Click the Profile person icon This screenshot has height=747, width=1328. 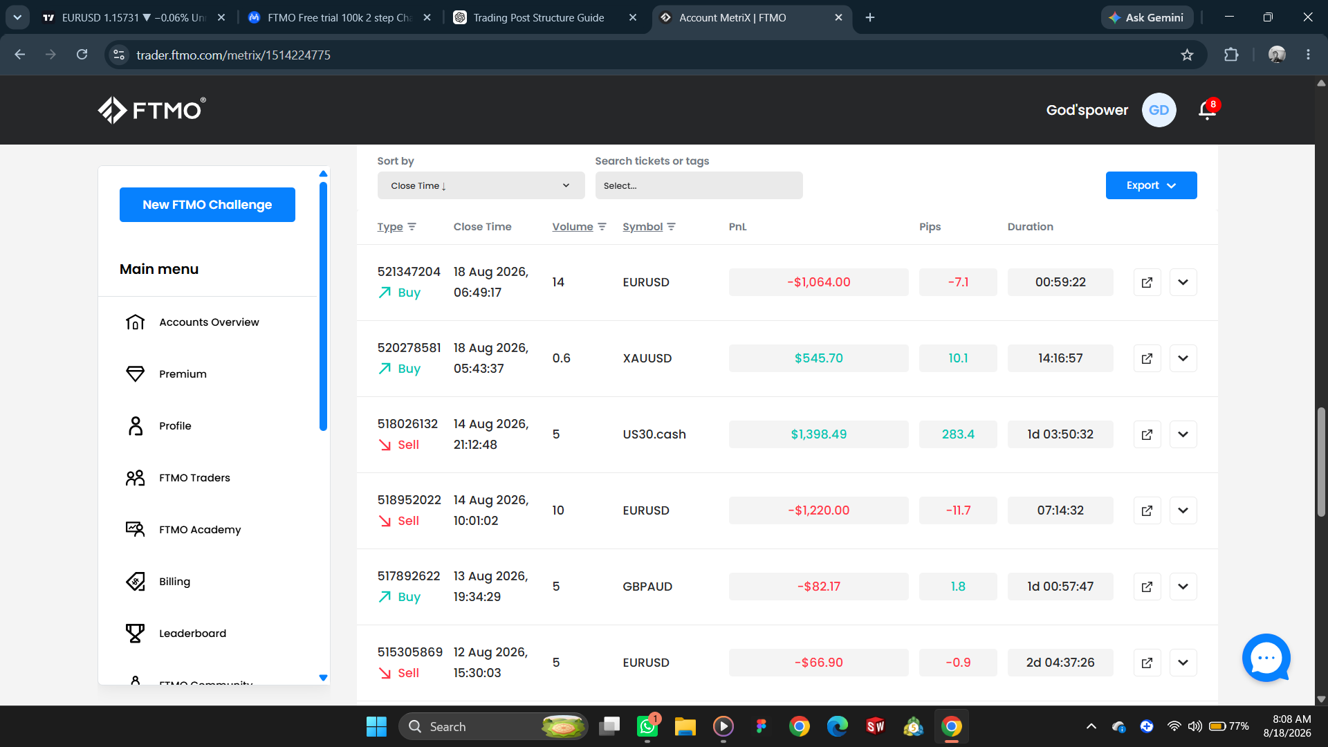(x=135, y=426)
